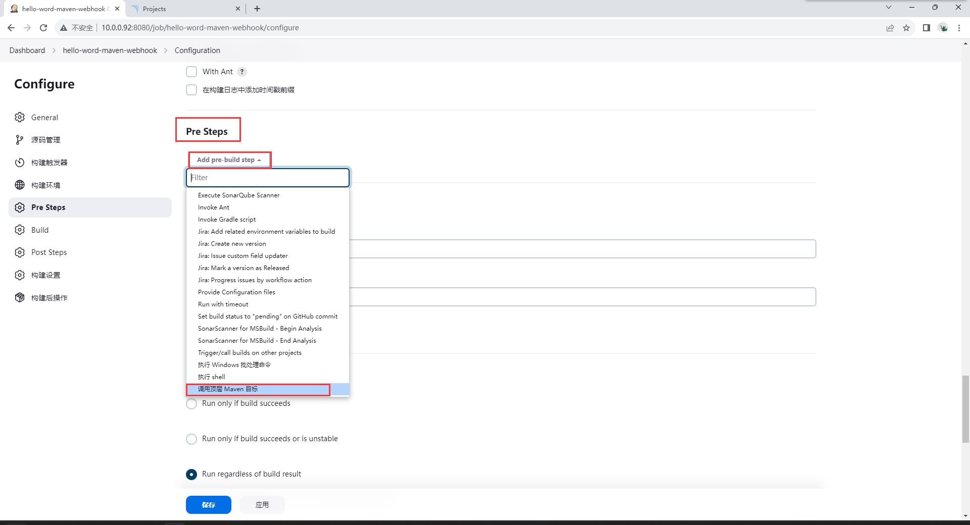Choose Invoke Gradle script option
This screenshot has height=525, width=970.
click(x=268, y=220)
